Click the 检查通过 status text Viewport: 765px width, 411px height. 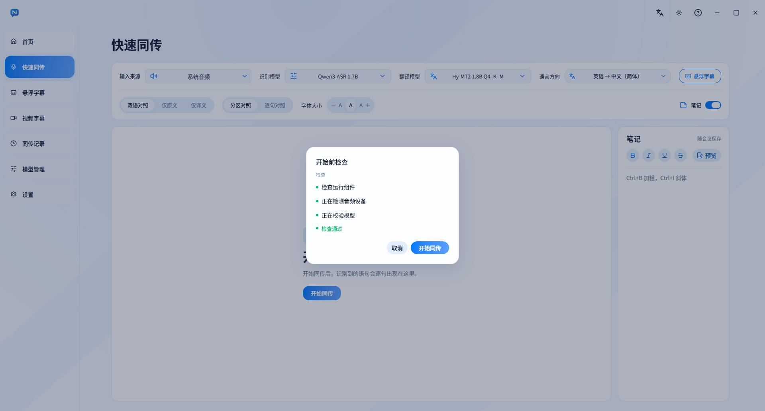[332, 229]
